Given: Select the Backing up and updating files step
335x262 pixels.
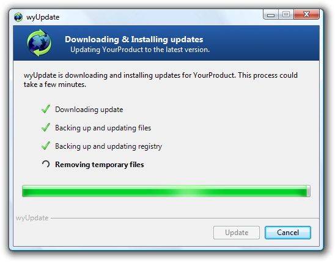Looking at the screenshot, I should (103, 128).
